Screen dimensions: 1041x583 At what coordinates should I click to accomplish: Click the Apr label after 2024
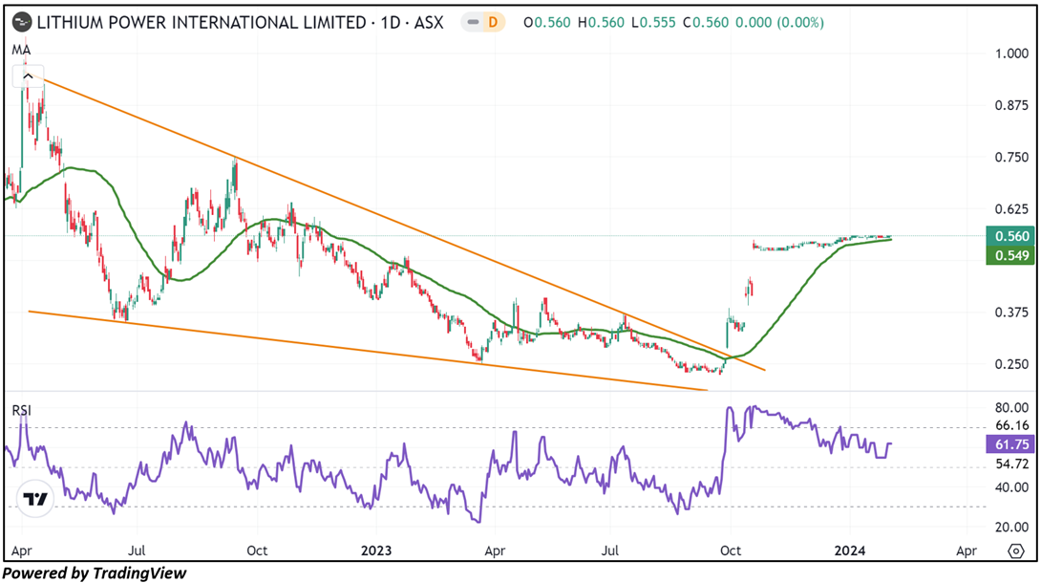[x=966, y=551]
